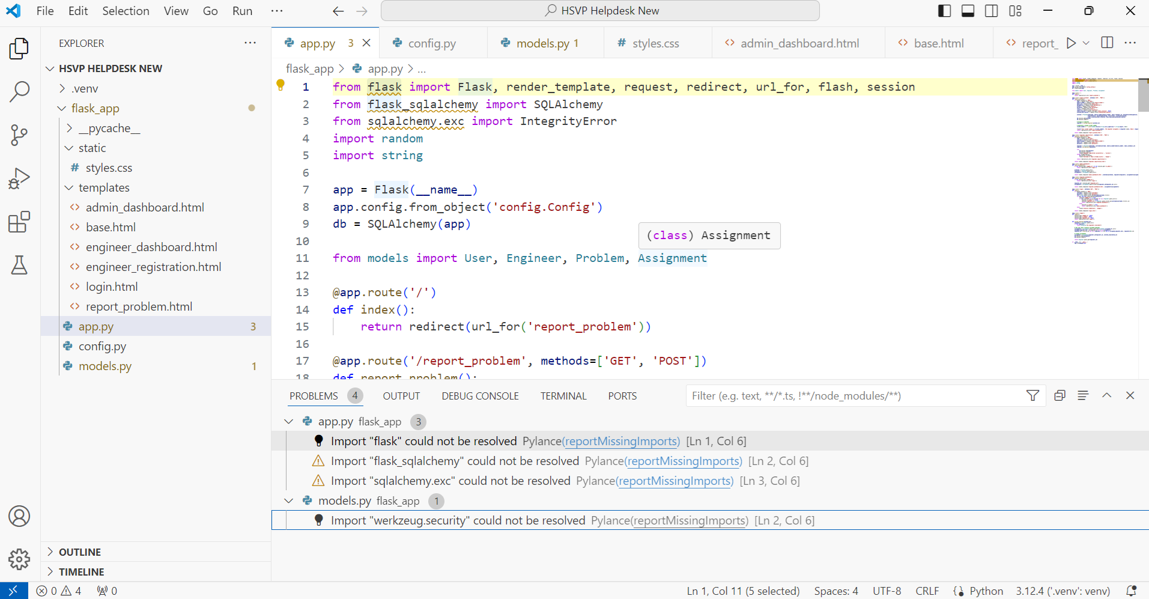Open the Run and Debug view

[x=19, y=178]
